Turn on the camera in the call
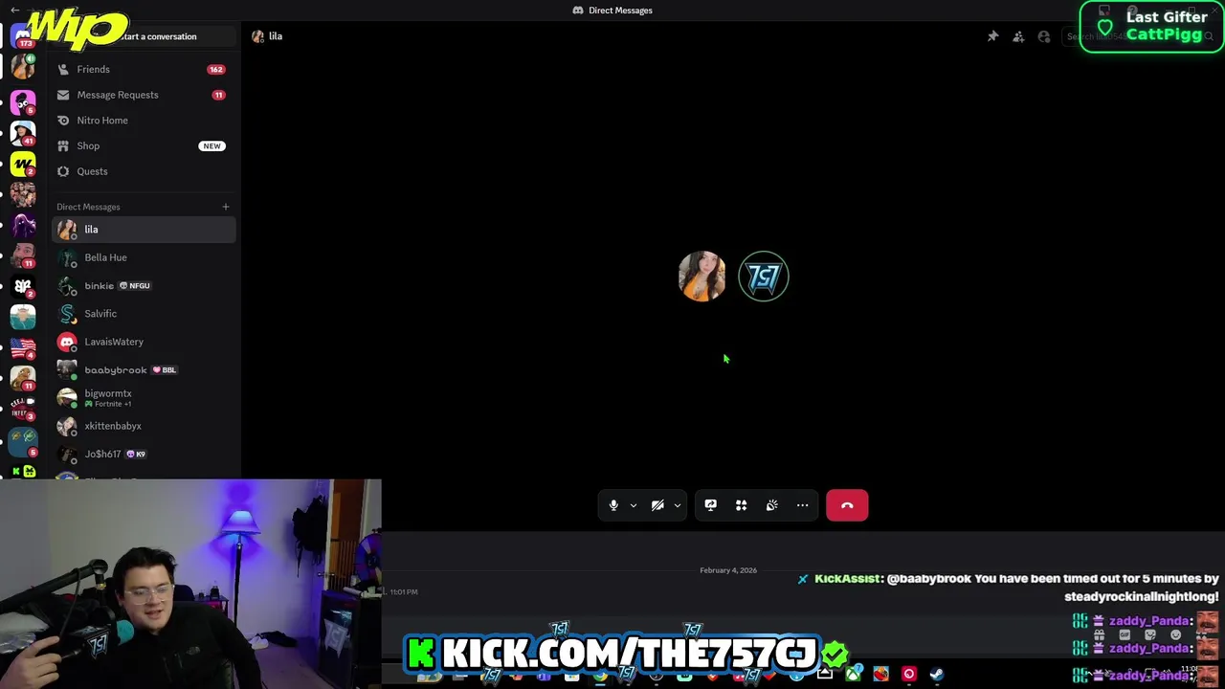Image resolution: width=1225 pixels, height=689 pixels. click(x=657, y=505)
